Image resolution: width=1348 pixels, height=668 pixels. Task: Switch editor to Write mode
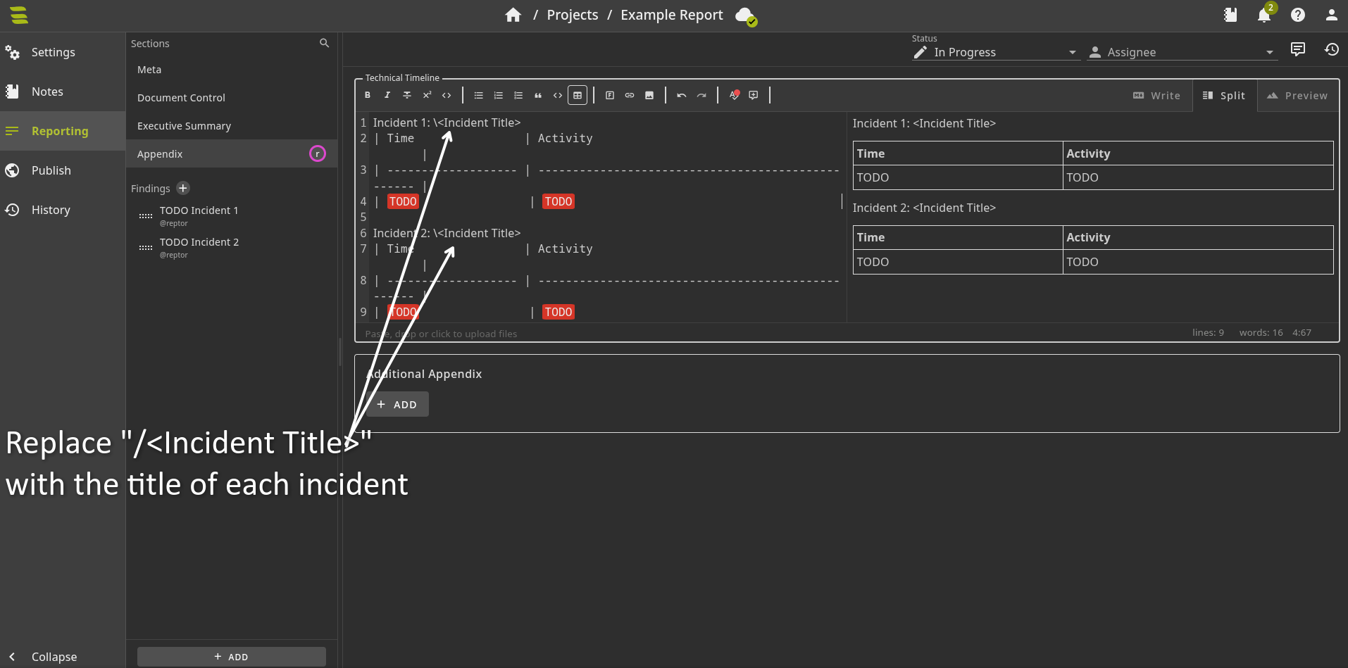pyautogui.click(x=1156, y=96)
